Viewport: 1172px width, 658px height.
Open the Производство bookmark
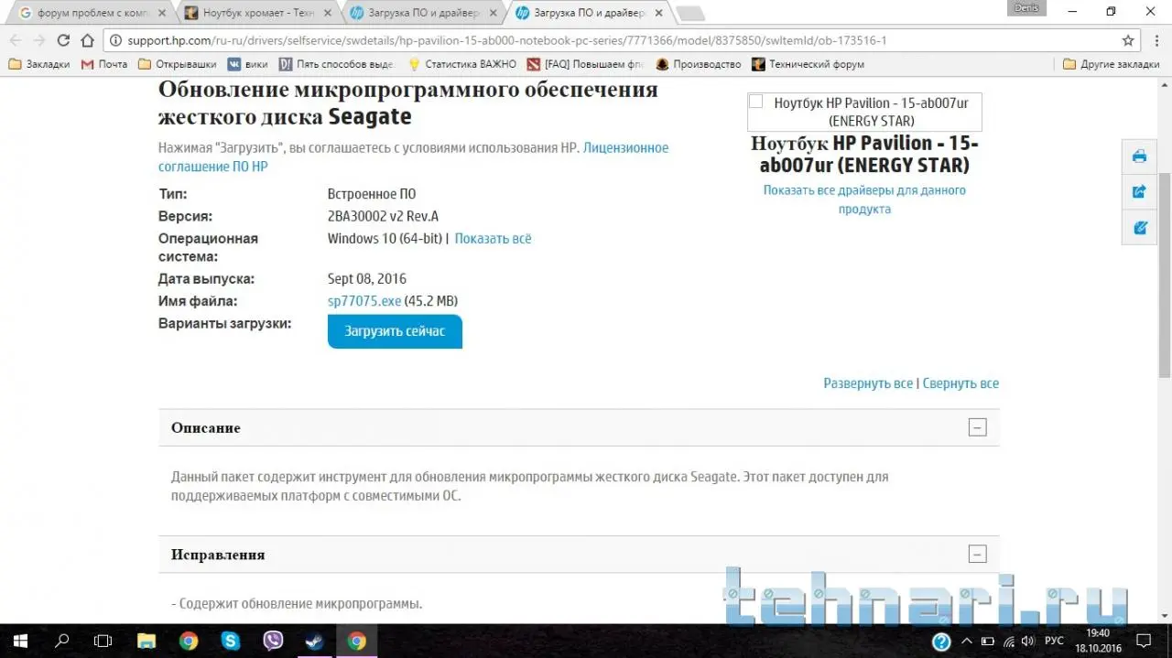[x=698, y=64]
